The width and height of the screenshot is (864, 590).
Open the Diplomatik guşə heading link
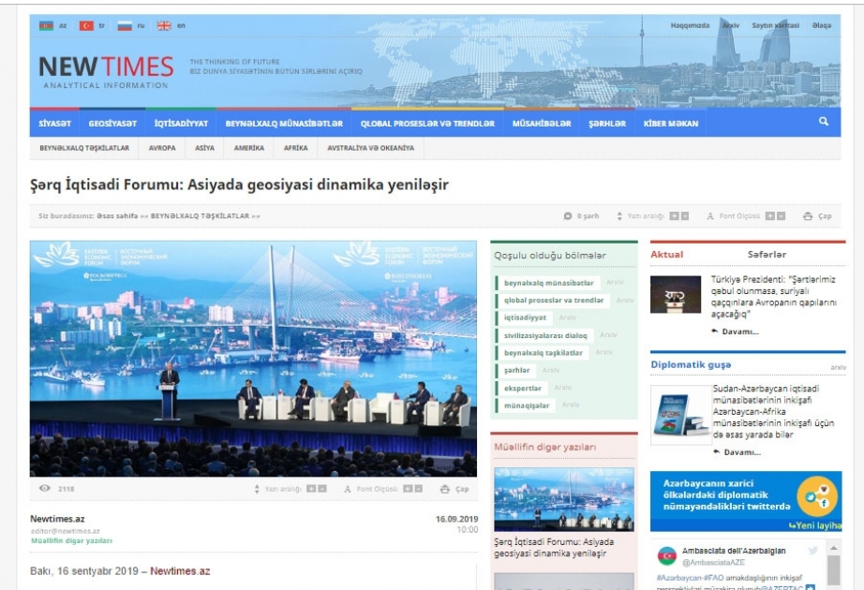(x=691, y=364)
